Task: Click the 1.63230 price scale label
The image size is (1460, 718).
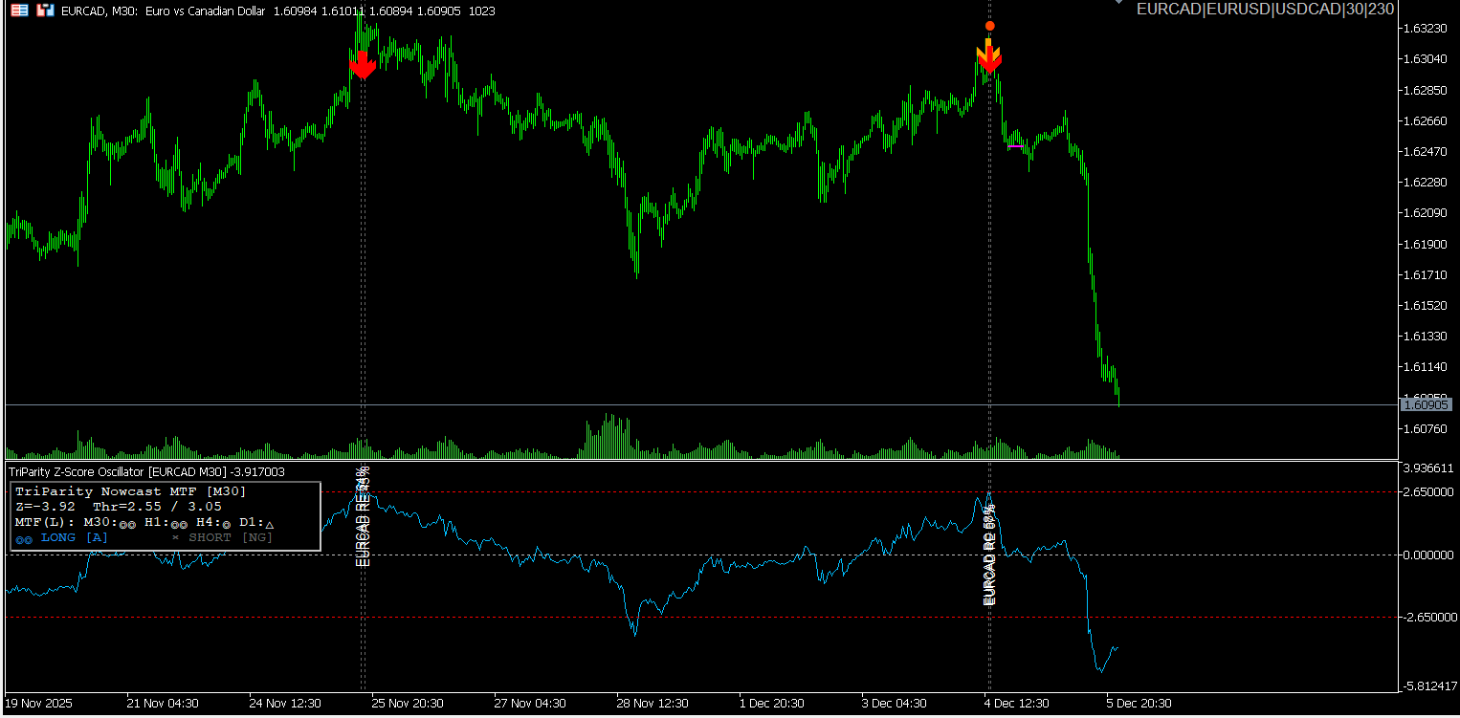Action: 1425,29
